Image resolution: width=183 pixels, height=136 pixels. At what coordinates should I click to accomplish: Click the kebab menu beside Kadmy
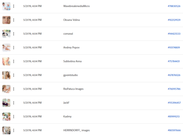pos(14,117)
